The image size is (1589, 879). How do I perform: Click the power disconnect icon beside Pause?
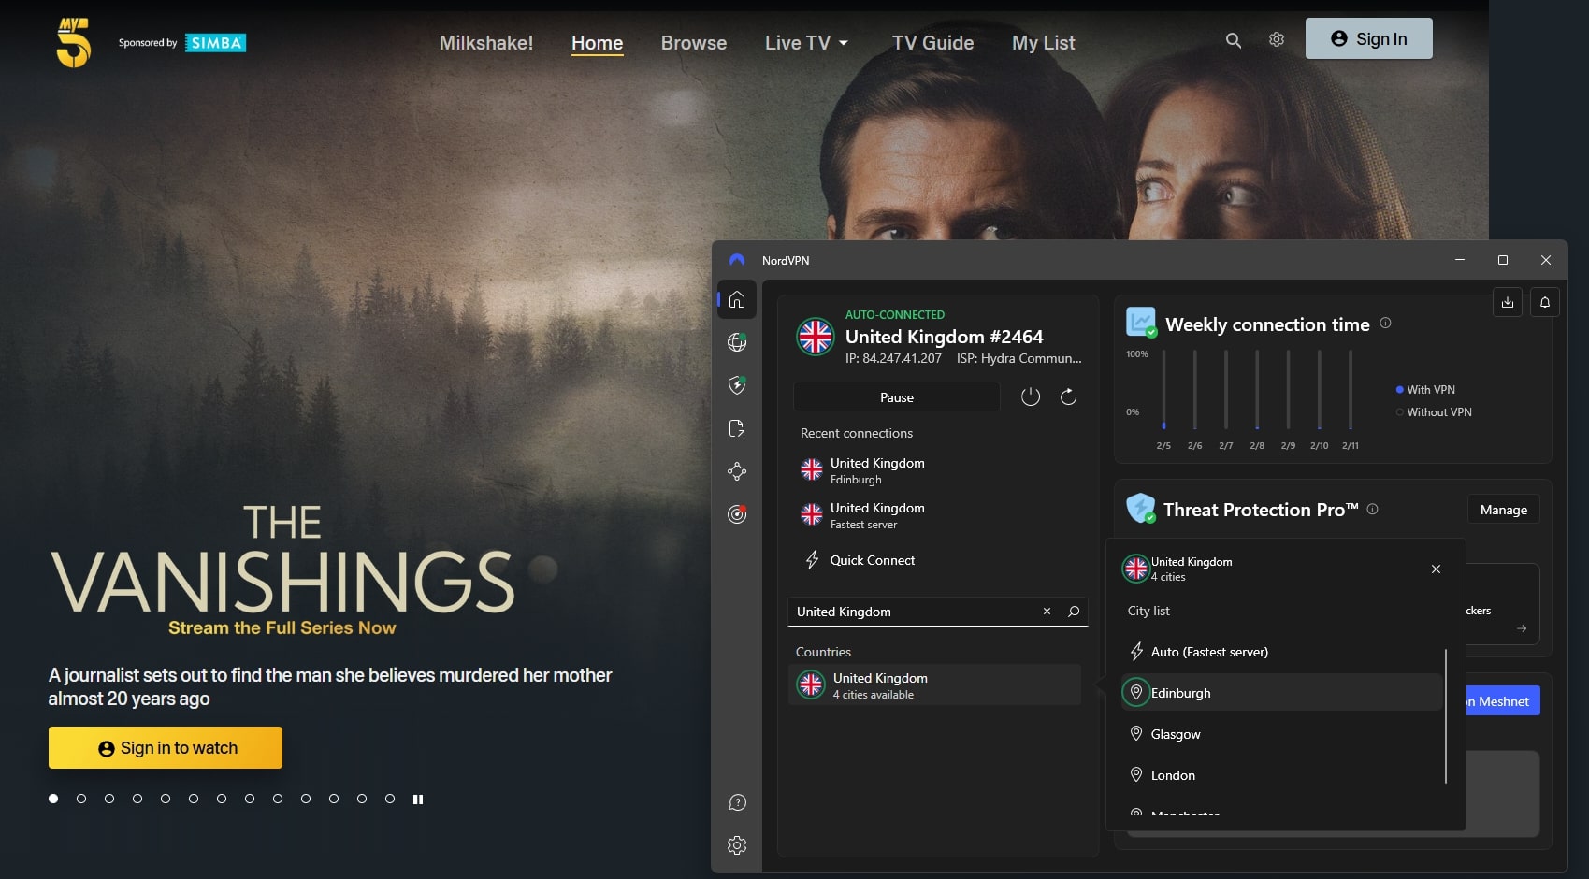coord(1031,396)
